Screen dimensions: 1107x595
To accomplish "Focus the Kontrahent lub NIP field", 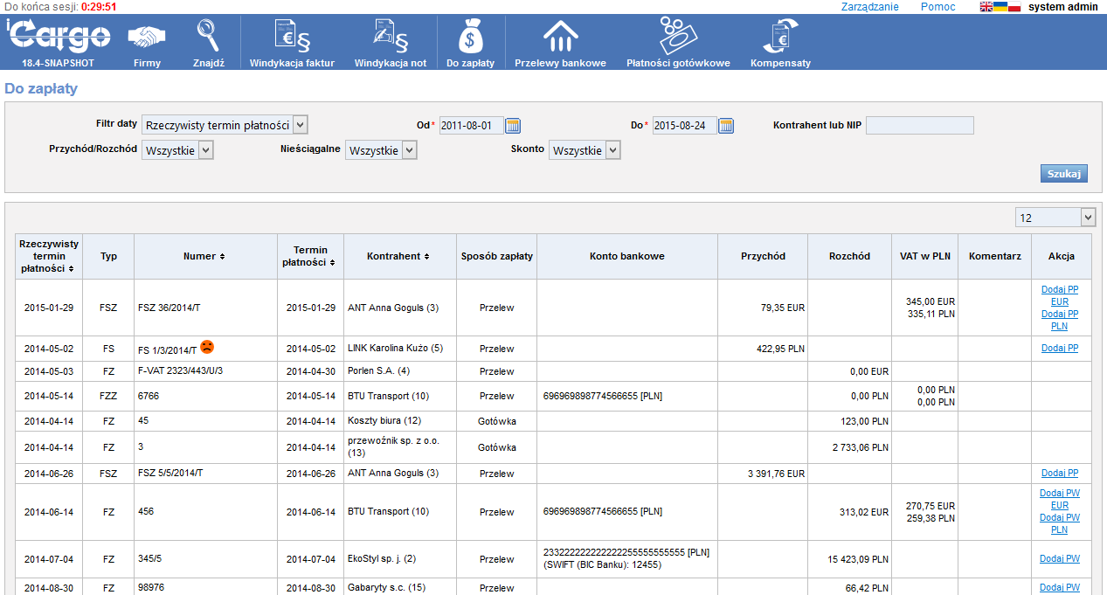I will pyautogui.click(x=919, y=126).
